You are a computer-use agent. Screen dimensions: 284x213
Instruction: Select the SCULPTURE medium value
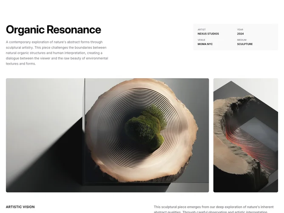pyautogui.click(x=245, y=44)
